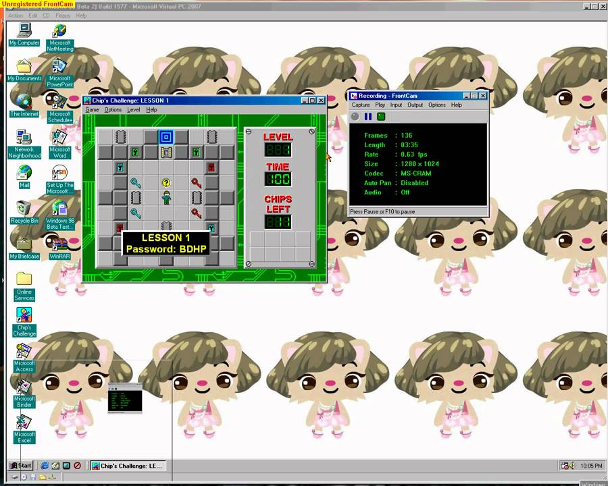608x486 pixels.
Task: Open the Help menu in Chip's Challenge
Action: point(151,109)
